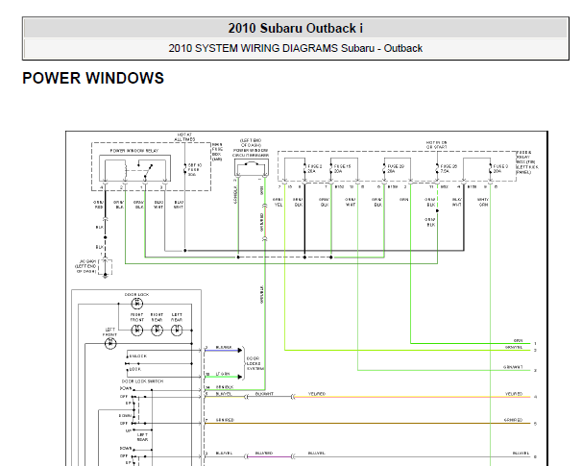Click the 'FUSE 15 20A' label

[x=342, y=168]
